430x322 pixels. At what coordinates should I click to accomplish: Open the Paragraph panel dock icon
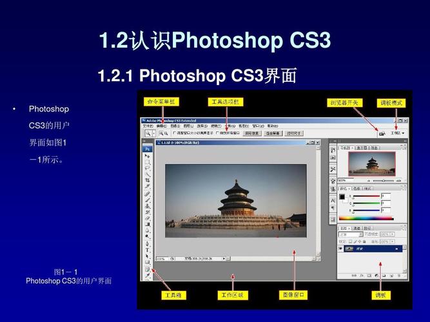[x=333, y=208]
